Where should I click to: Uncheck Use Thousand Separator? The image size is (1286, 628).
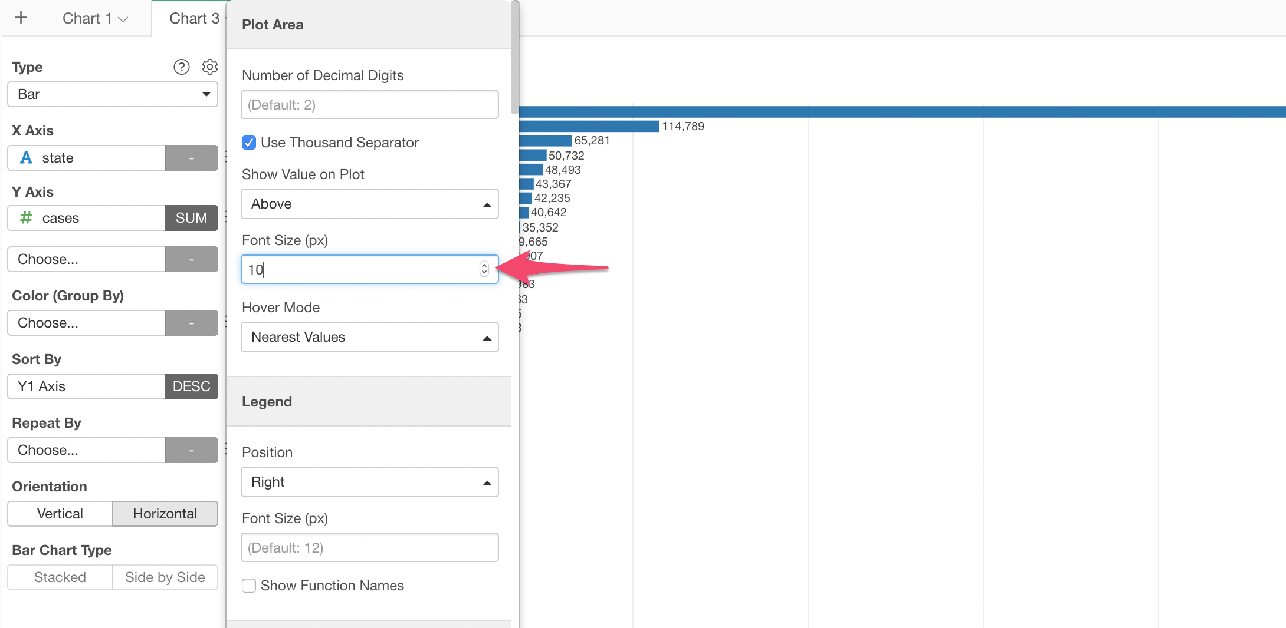pos(249,143)
